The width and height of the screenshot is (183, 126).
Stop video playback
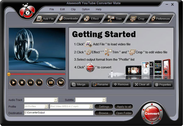coord(22,82)
